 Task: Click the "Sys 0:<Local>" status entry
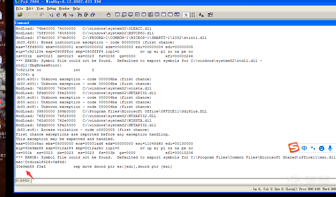pyautogui.click(x=286, y=189)
